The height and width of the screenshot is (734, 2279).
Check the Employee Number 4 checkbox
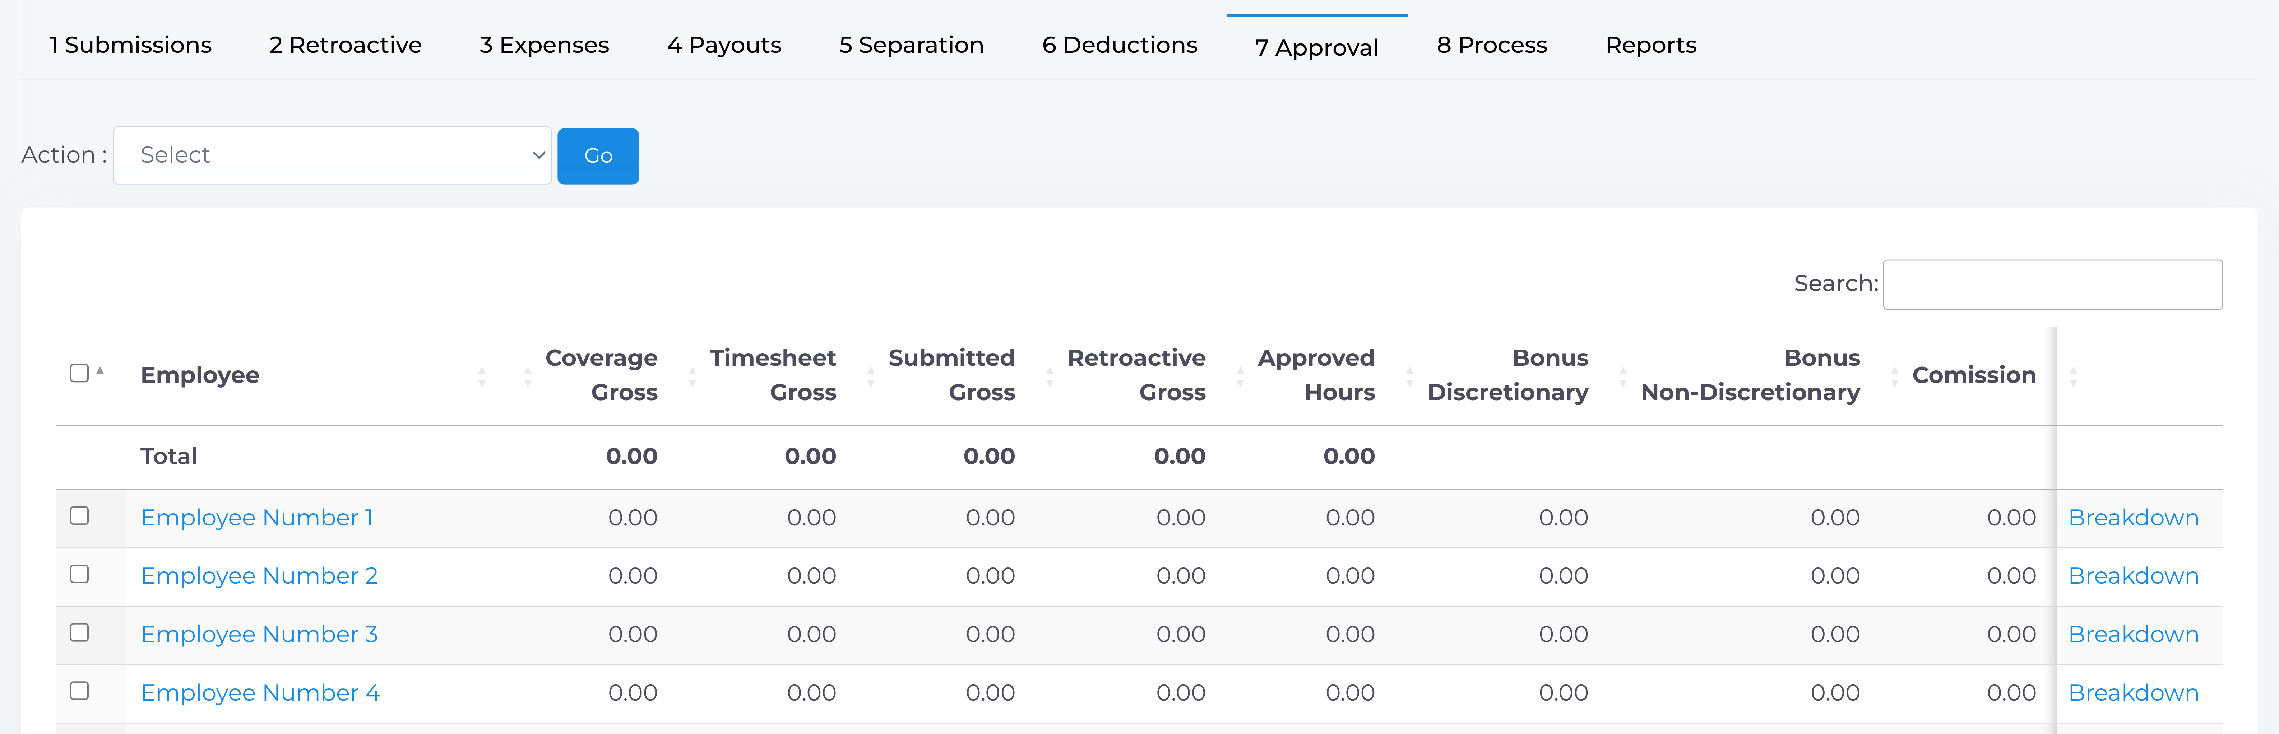(80, 691)
